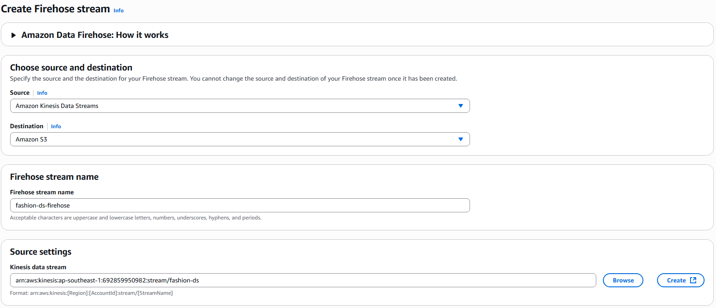Click the Info link beside Create Firehose stream
Screen dimensions: 716x308
click(x=118, y=11)
